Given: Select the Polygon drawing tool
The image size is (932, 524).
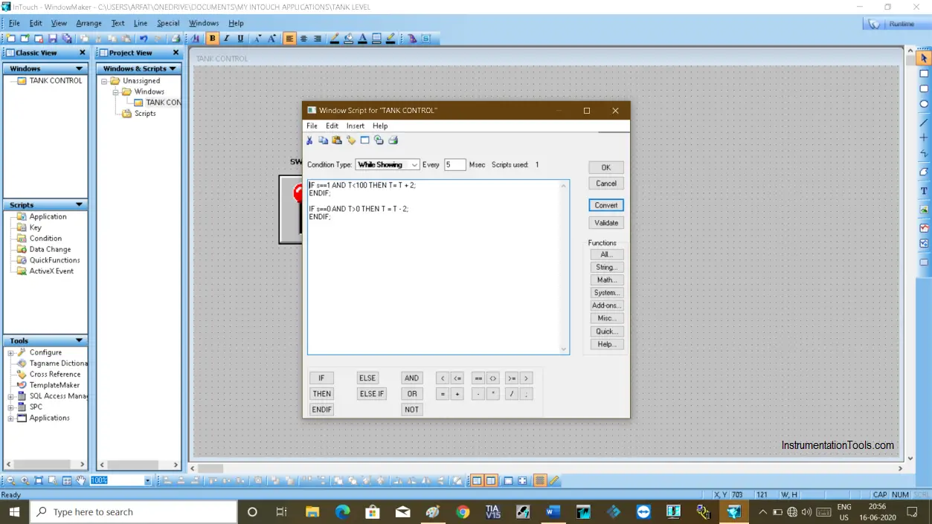Looking at the screenshot, I should tap(924, 172).
